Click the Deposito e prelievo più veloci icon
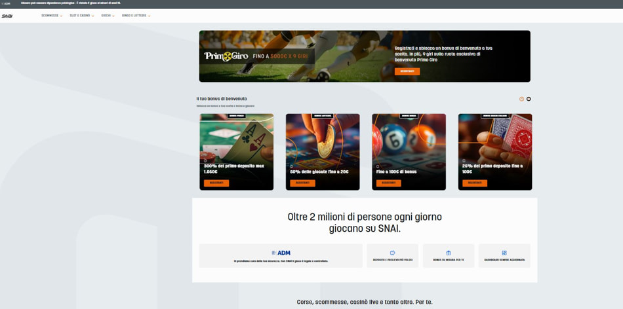Image resolution: width=623 pixels, height=309 pixels. click(393, 253)
